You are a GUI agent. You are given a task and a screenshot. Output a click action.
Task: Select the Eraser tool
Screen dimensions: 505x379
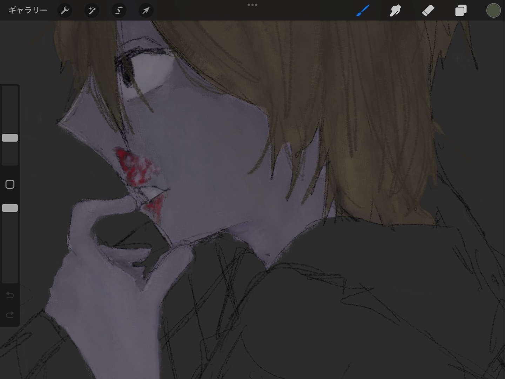[x=428, y=11]
